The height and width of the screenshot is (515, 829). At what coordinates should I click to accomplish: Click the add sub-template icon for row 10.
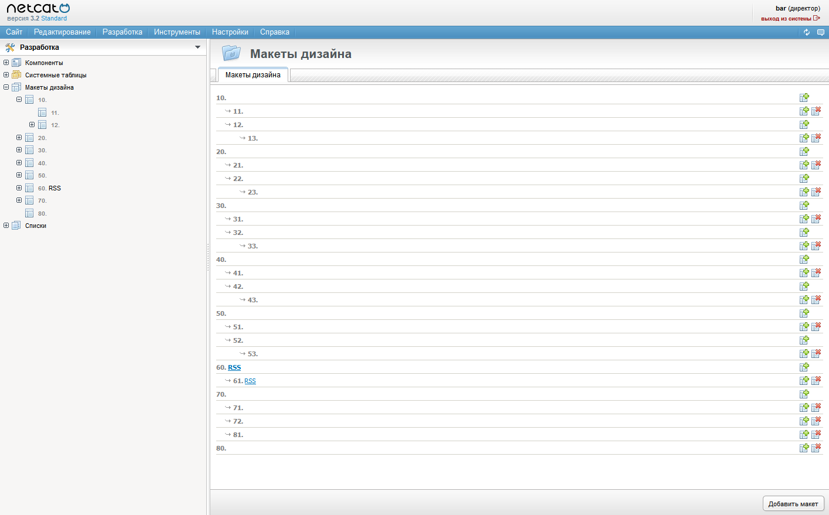(804, 98)
